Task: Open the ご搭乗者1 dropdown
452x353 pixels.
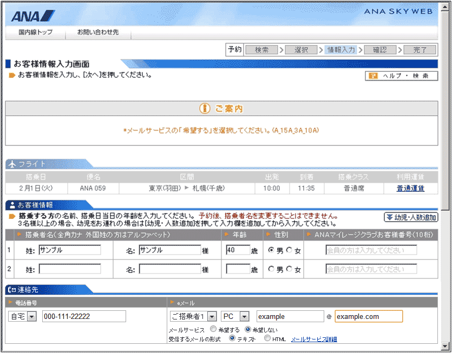Action: tap(212, 317)
